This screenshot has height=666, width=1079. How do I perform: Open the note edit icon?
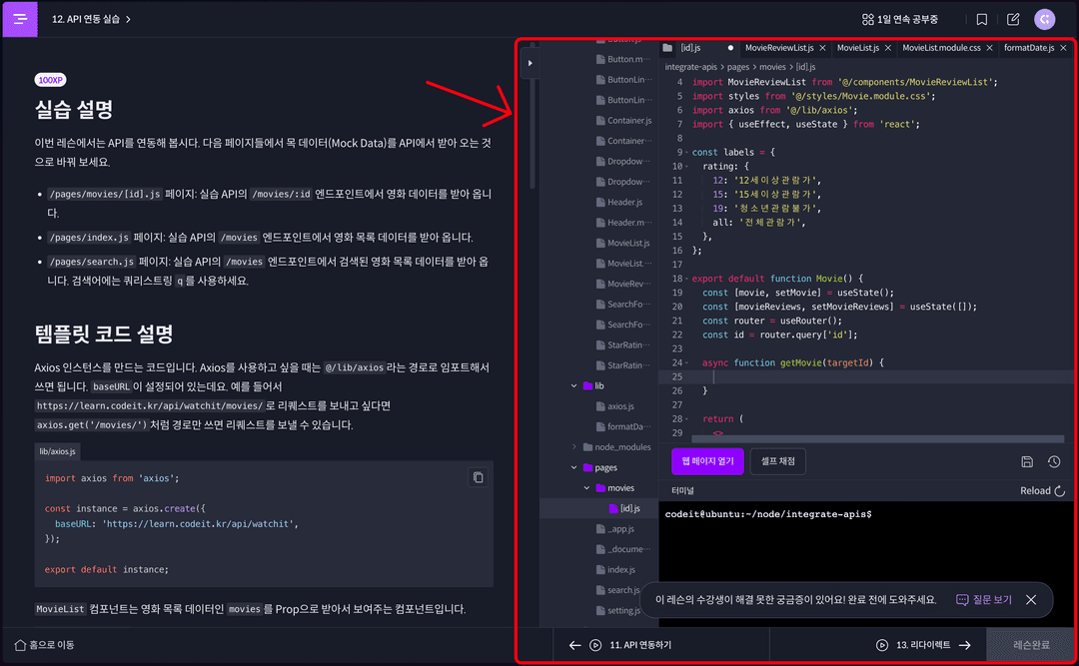click(x=1013, y=19)
